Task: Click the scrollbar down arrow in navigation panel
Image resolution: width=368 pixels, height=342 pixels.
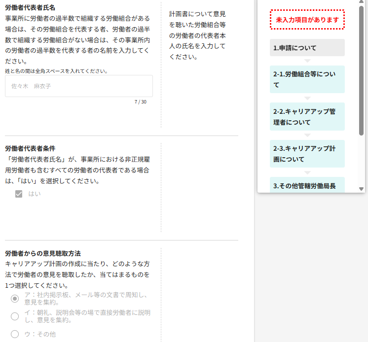Action: coord(361,189)
